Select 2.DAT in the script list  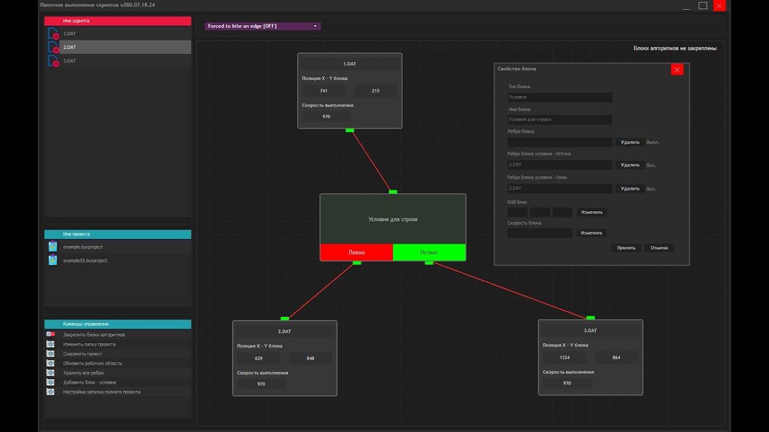click(125, 47)
